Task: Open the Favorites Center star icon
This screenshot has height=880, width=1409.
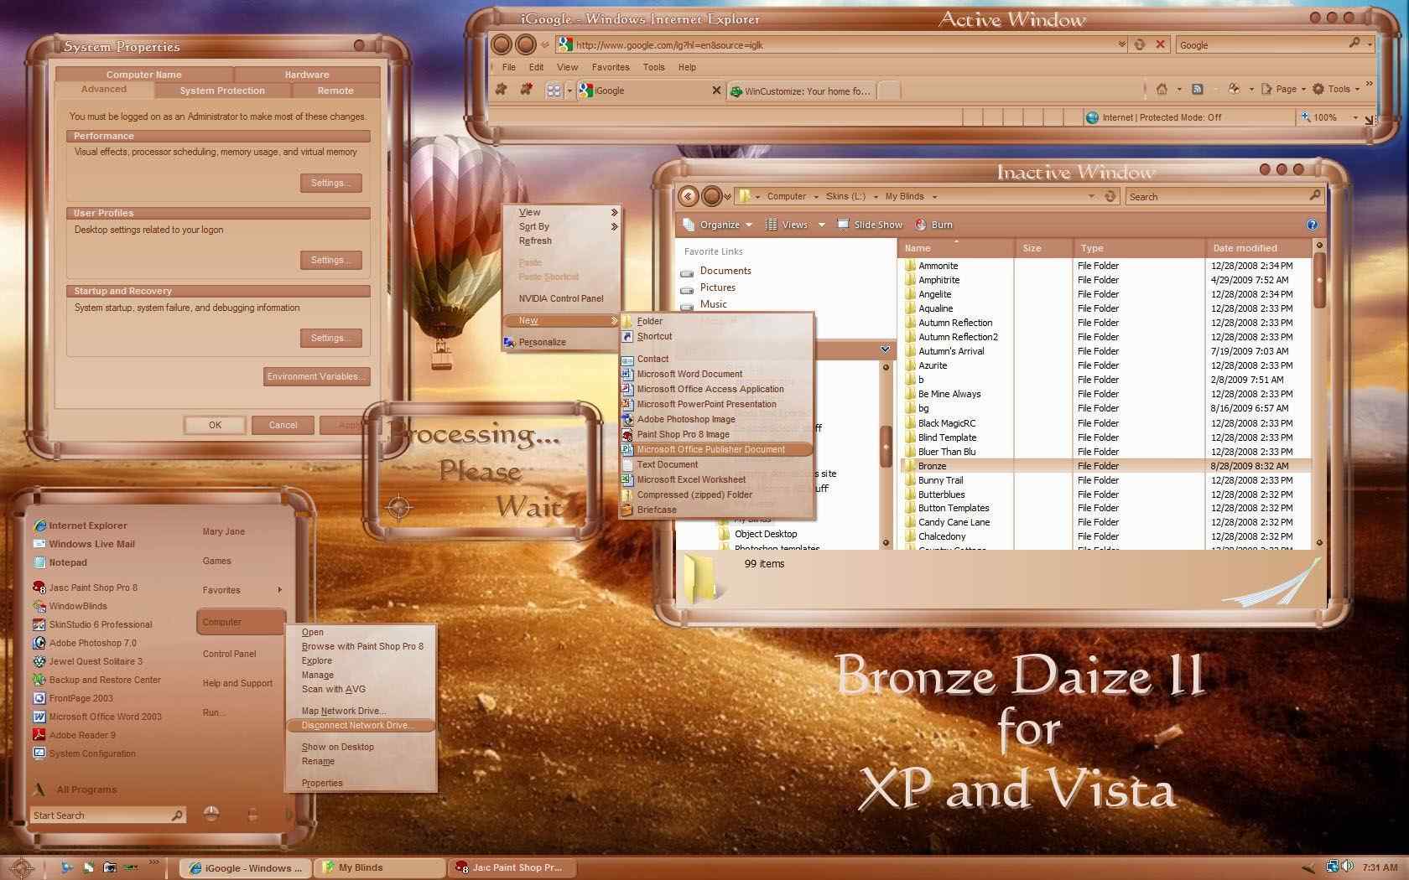Action: click(502, 90)
